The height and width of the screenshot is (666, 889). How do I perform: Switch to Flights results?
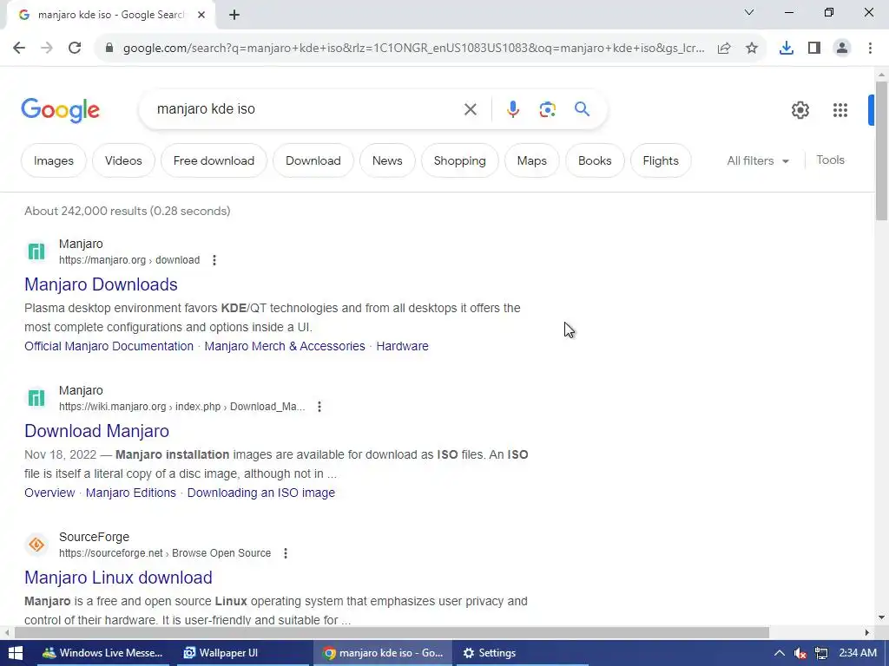tap(661, 160)
